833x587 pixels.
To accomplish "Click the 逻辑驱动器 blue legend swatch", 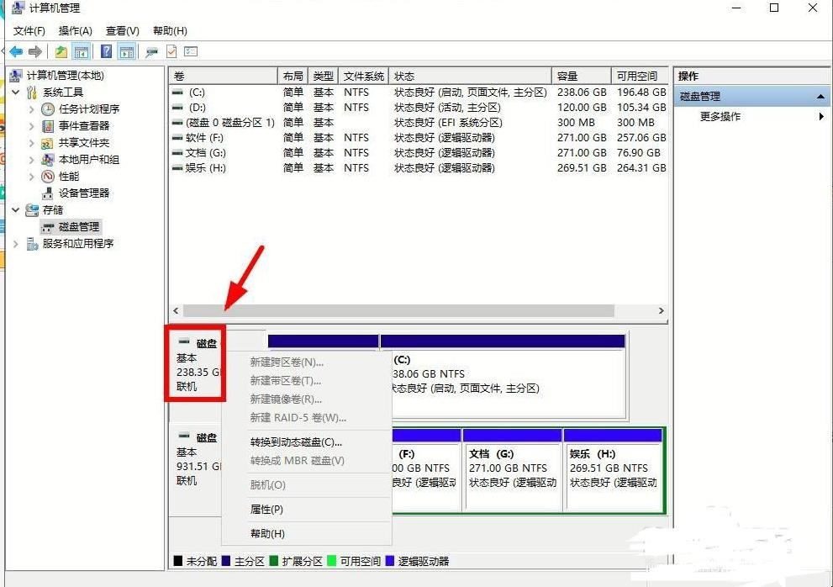I will [x=390, y=561].
